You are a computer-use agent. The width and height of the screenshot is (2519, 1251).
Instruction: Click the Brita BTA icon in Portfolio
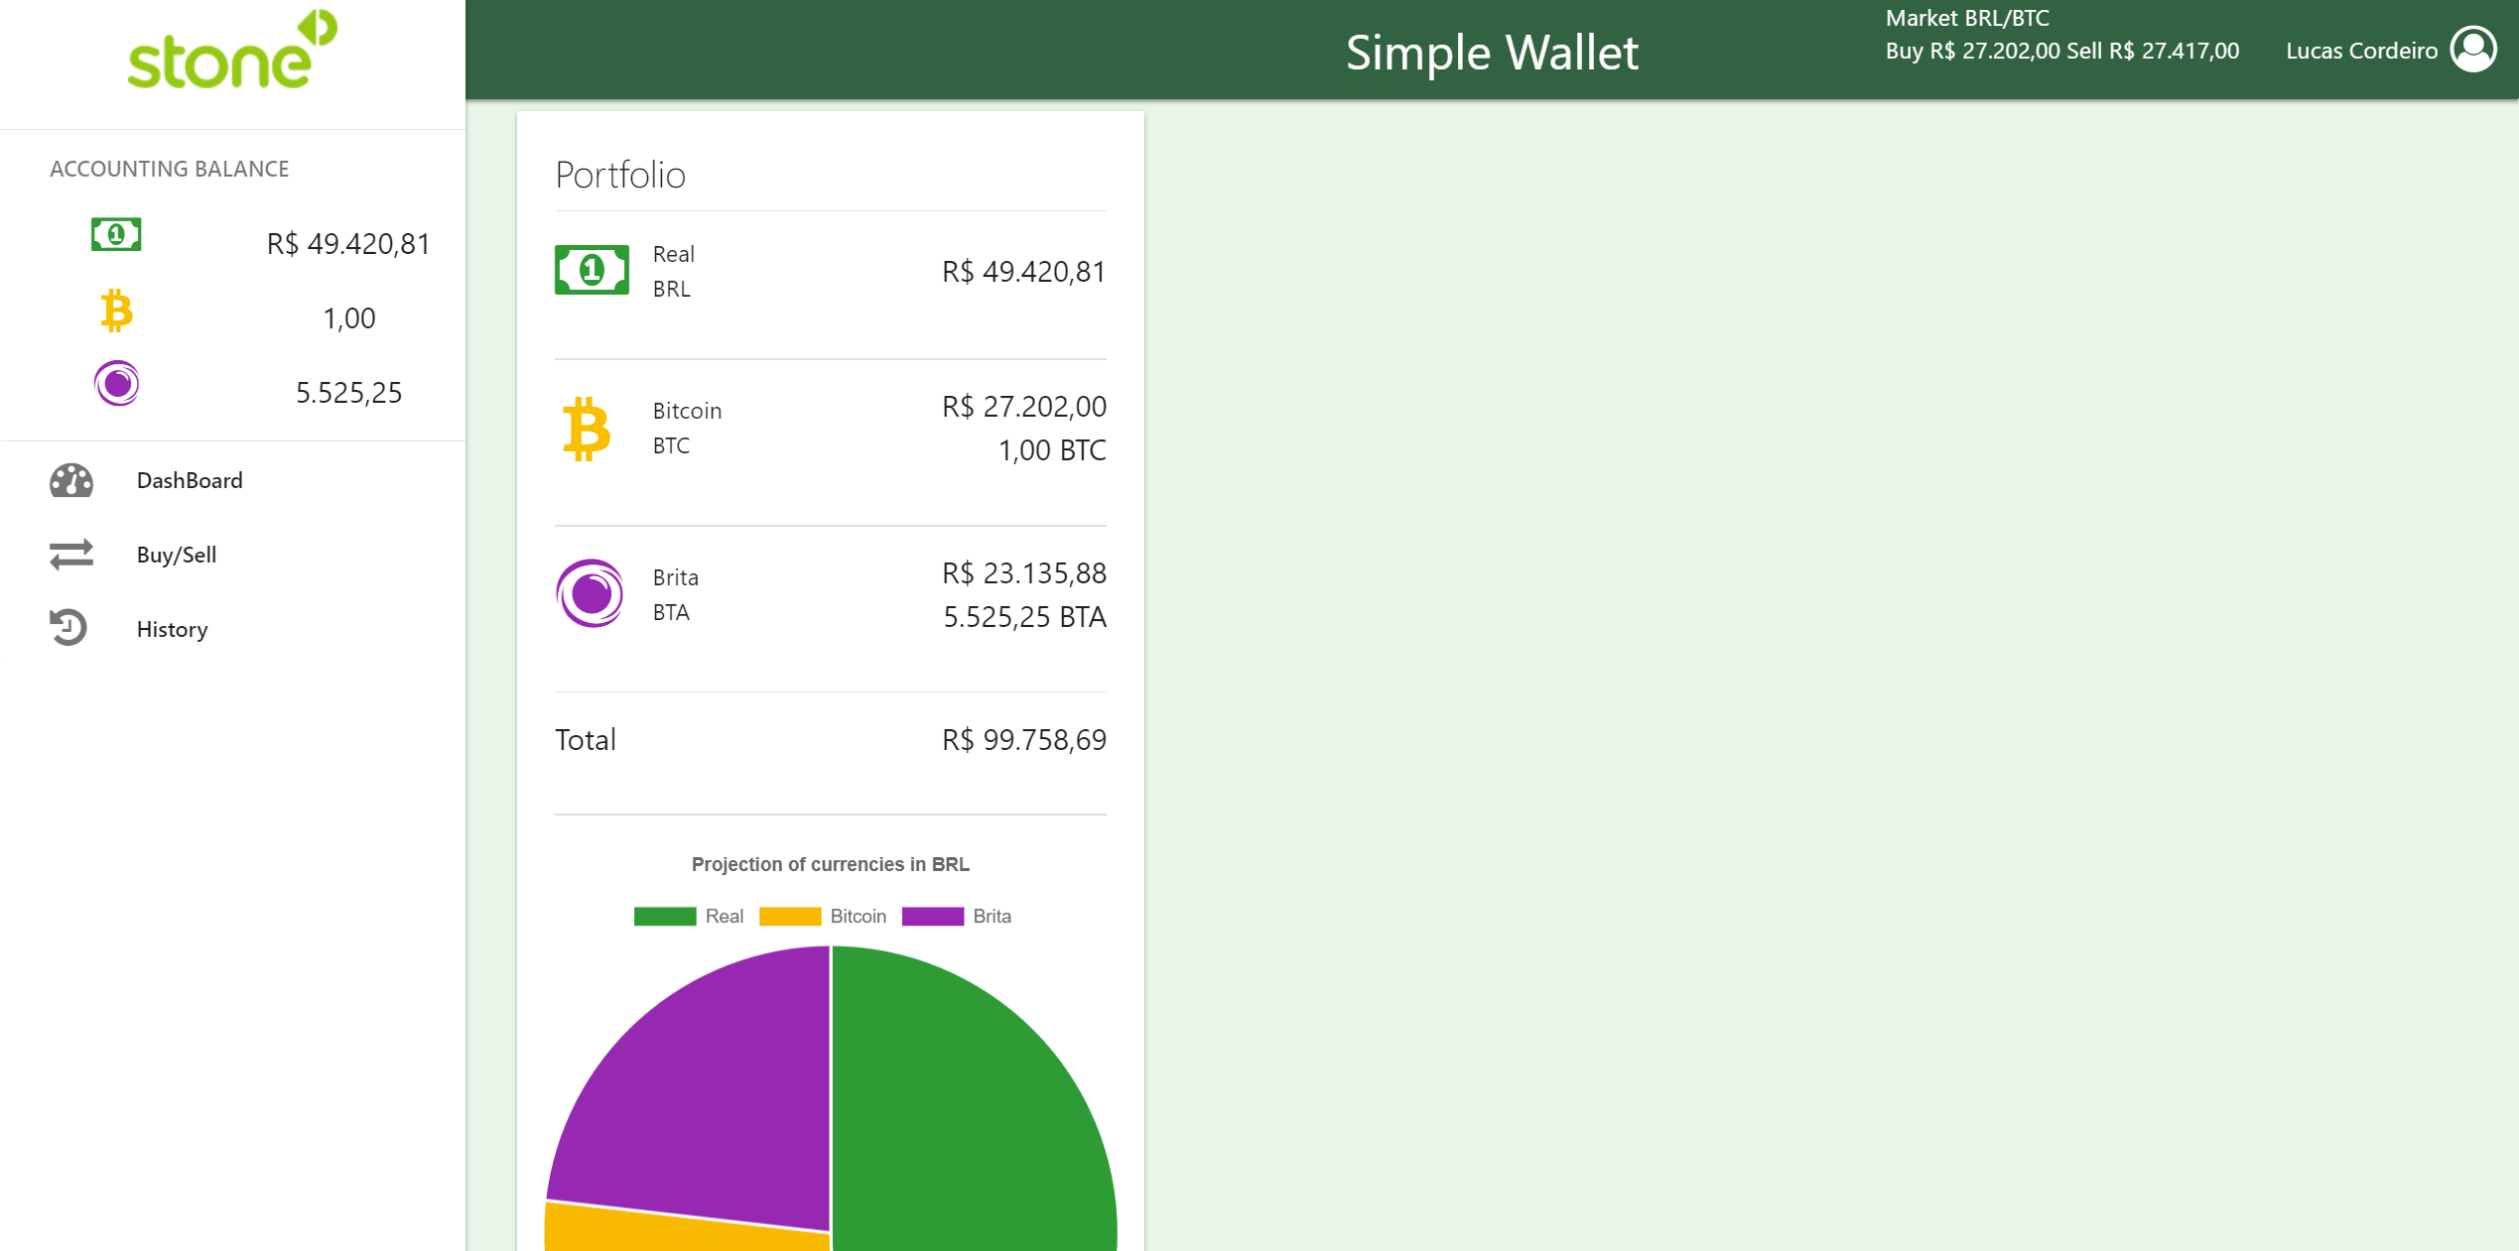(591, 593)
